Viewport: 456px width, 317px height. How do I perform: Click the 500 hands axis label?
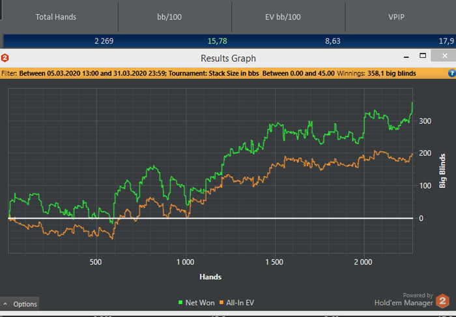96,262
